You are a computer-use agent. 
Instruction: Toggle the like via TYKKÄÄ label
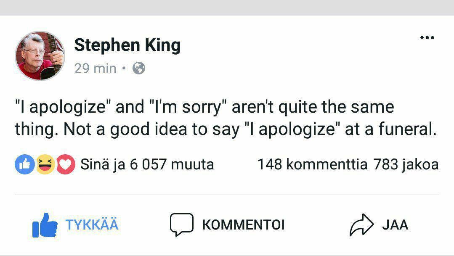pyautogui.click(x=92, y=224)
